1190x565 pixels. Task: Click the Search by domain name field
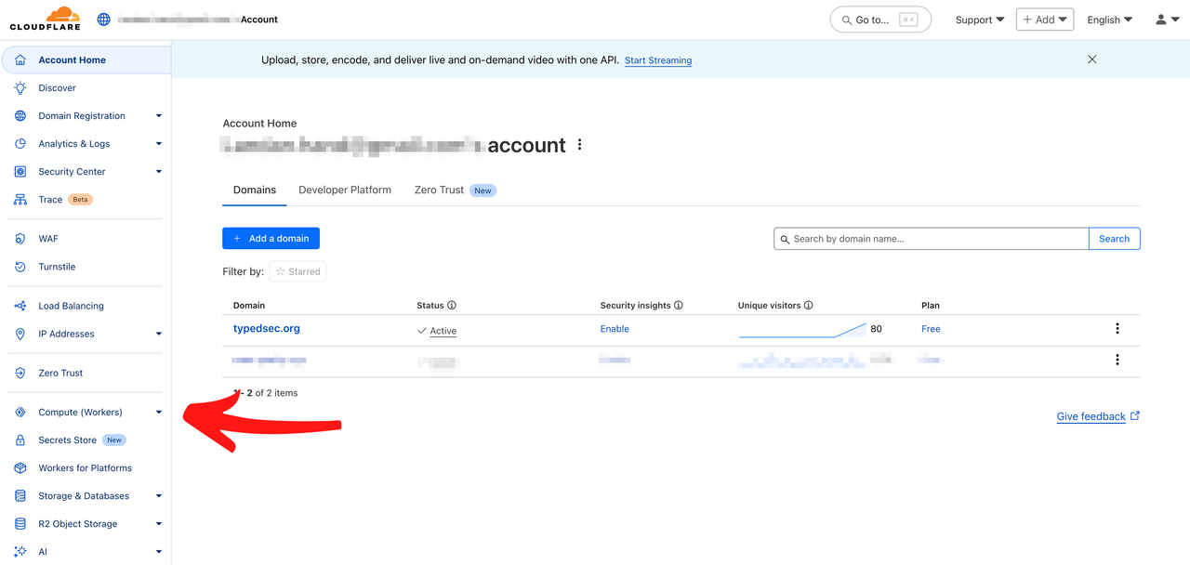coord(932,239)
